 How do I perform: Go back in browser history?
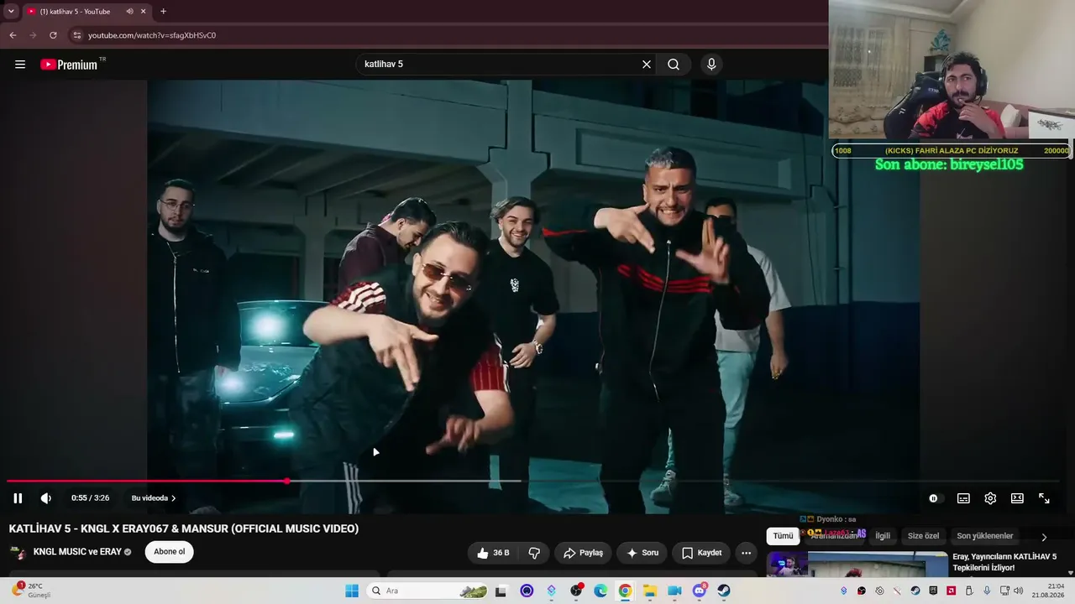click(x=13, y=35)
